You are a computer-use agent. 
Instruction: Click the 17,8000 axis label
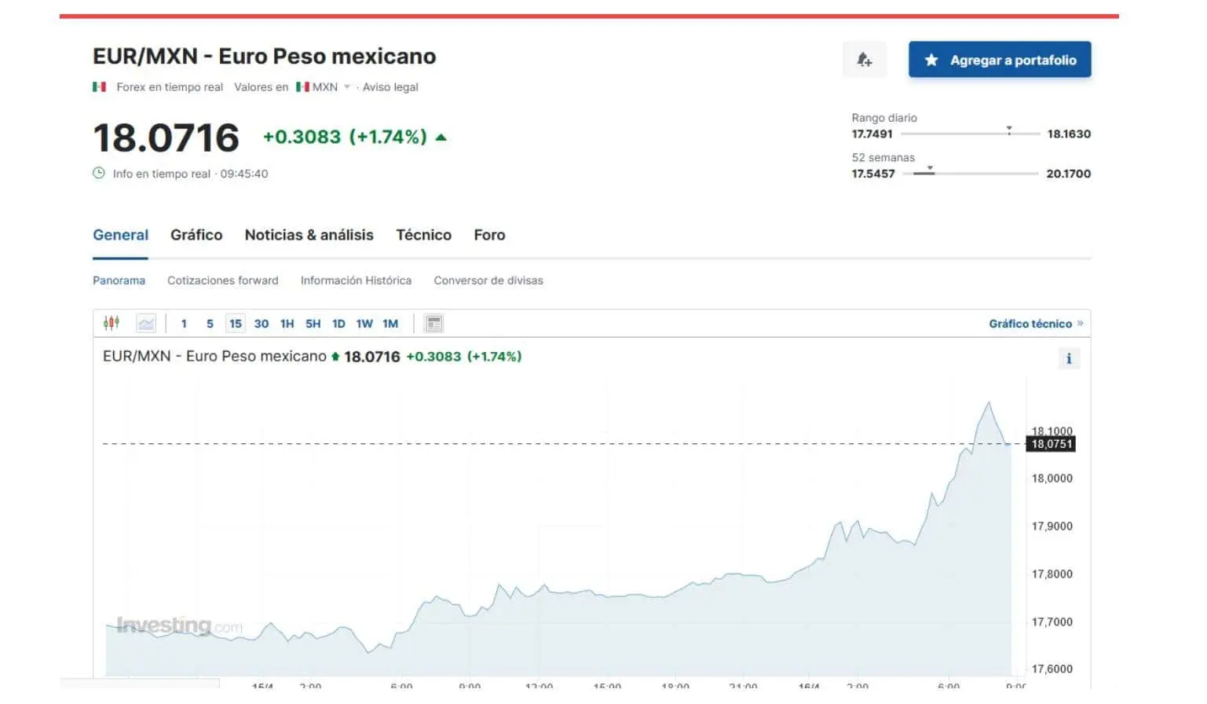pyautogui.click(x=1052, y=574)
